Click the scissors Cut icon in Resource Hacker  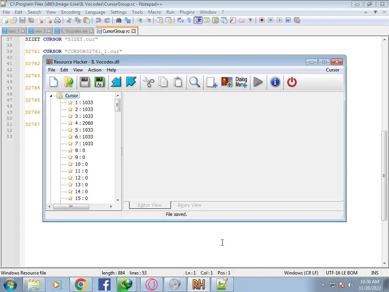pos(149,82)
